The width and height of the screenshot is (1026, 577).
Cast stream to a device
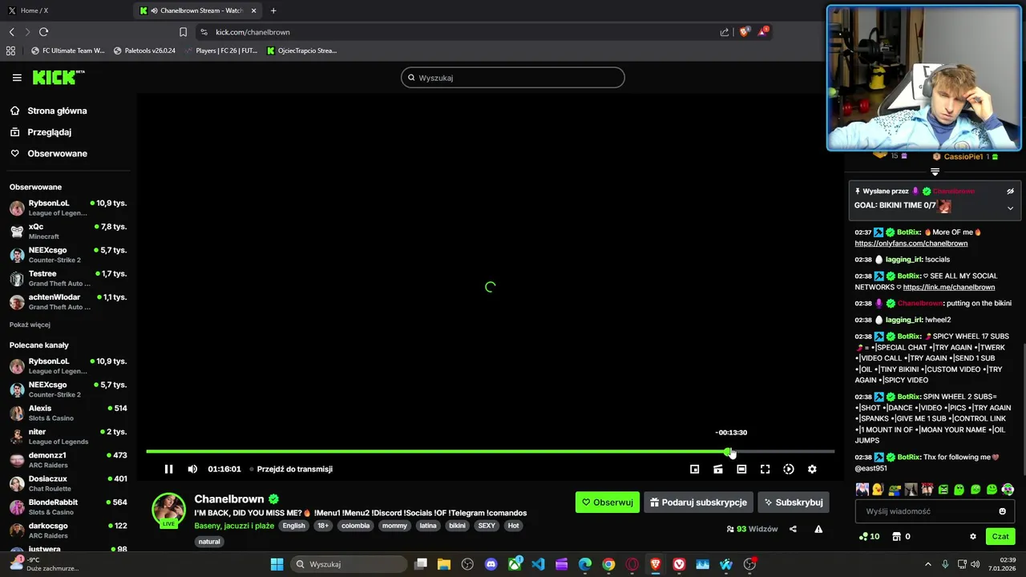point(718,470)
